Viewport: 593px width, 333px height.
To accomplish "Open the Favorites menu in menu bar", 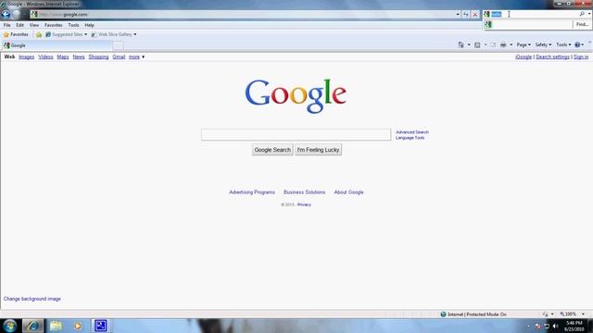I will (x=54, y=25).
